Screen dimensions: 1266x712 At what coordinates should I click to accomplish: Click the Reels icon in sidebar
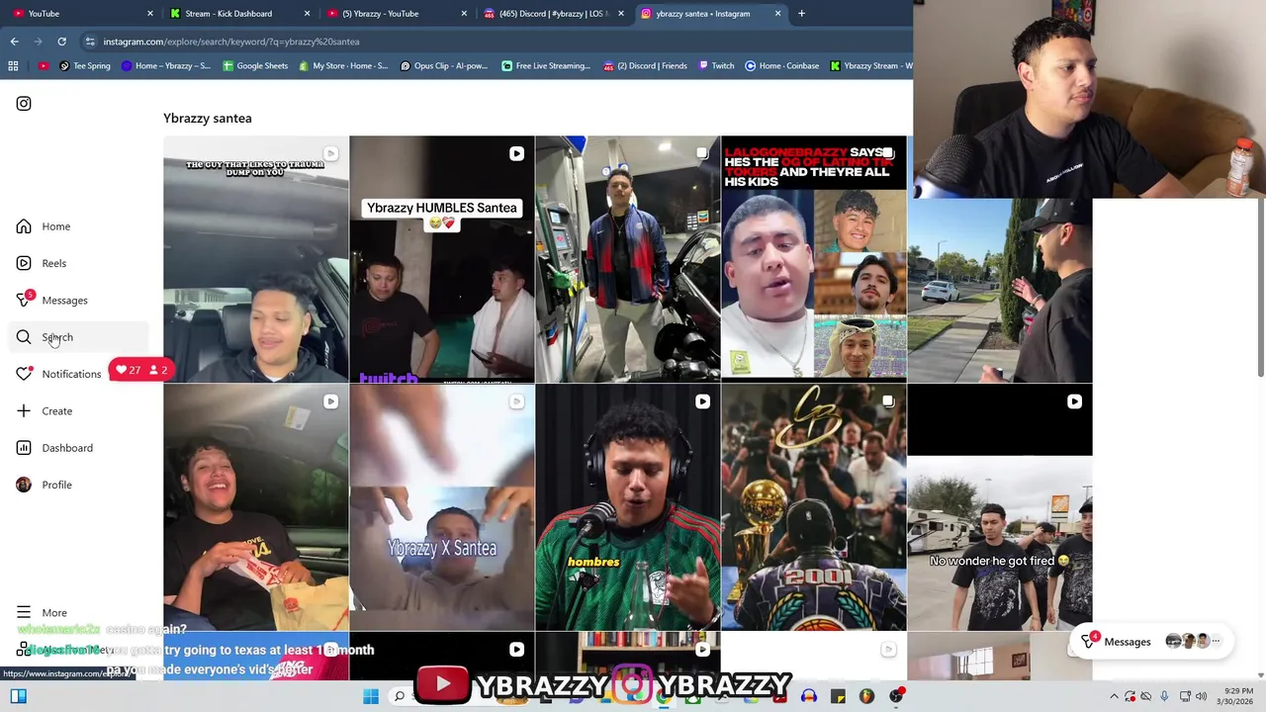pyautogui.click(x=24, y=263)
